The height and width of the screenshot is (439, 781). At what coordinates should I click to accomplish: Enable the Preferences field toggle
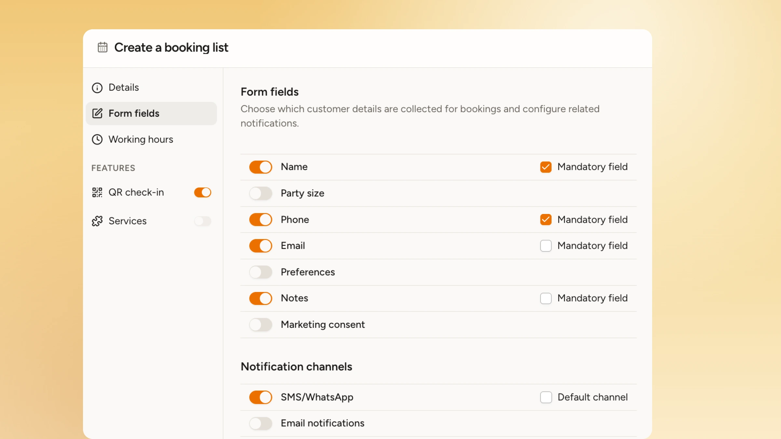260,272
